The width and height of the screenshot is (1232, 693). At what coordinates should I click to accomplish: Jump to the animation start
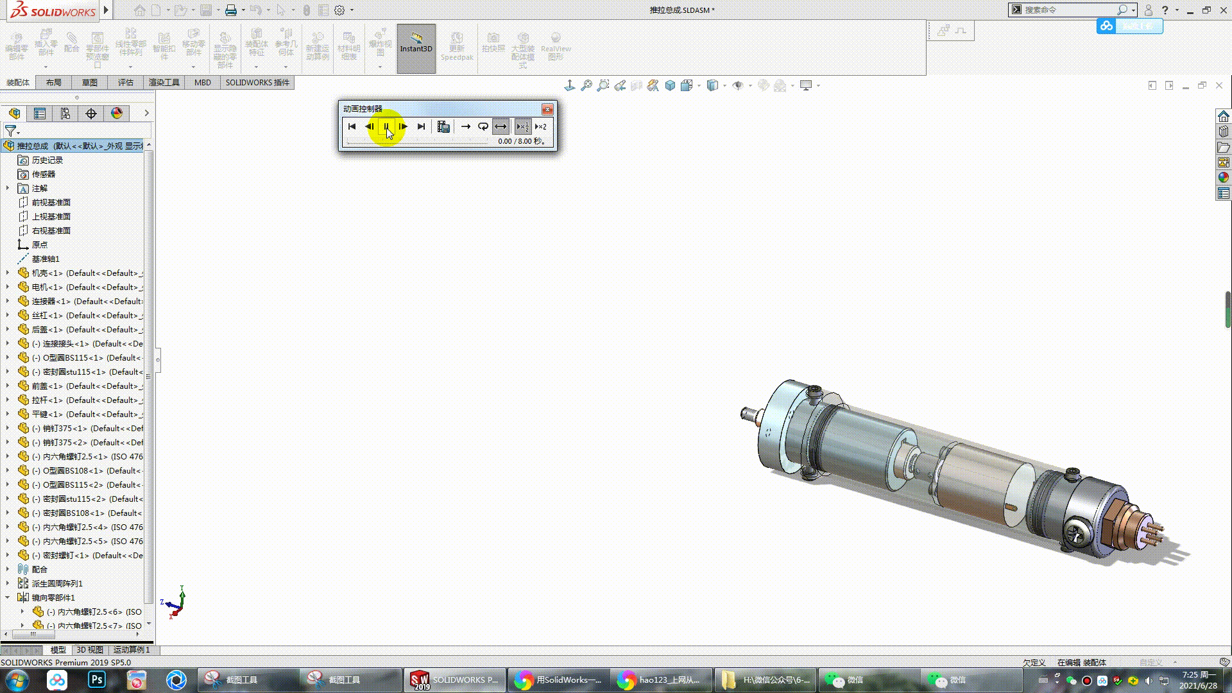352,126
